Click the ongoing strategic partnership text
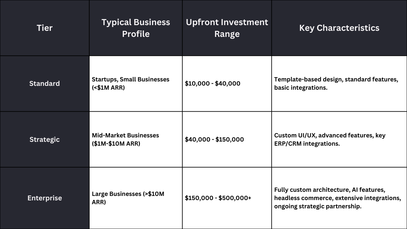The width and height of the screenshot is (407, 229). tap(318, 206)
